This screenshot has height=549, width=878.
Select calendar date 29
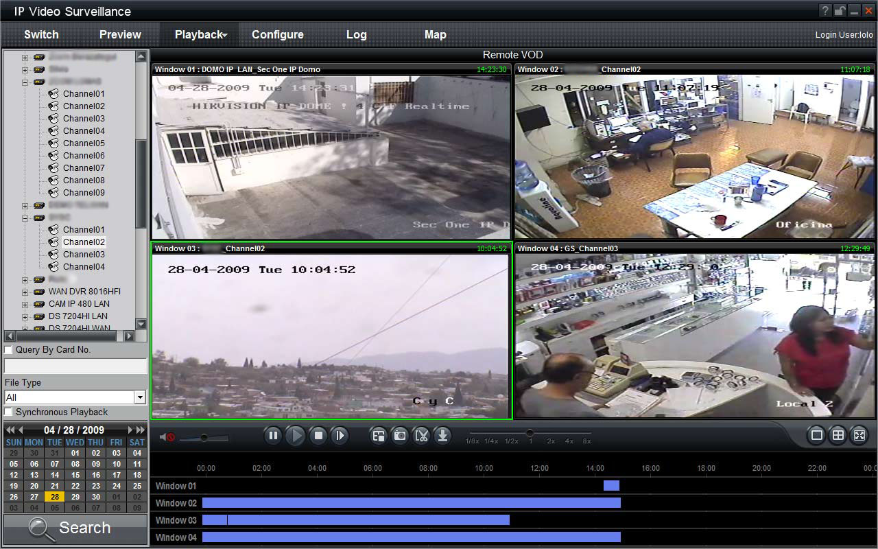tap(75, 497)
